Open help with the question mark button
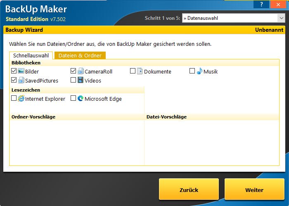289x206 pixels. (261, 5)
